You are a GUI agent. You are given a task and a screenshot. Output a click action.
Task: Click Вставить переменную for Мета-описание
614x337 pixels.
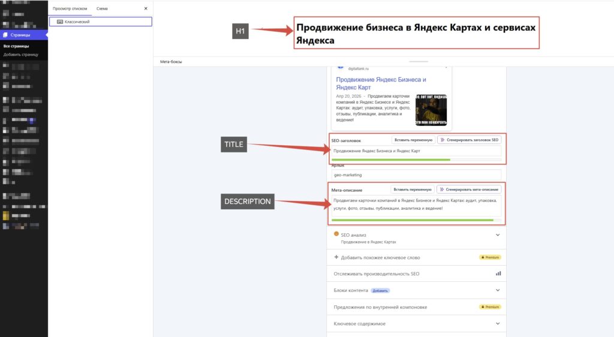(x=413, y=189)
